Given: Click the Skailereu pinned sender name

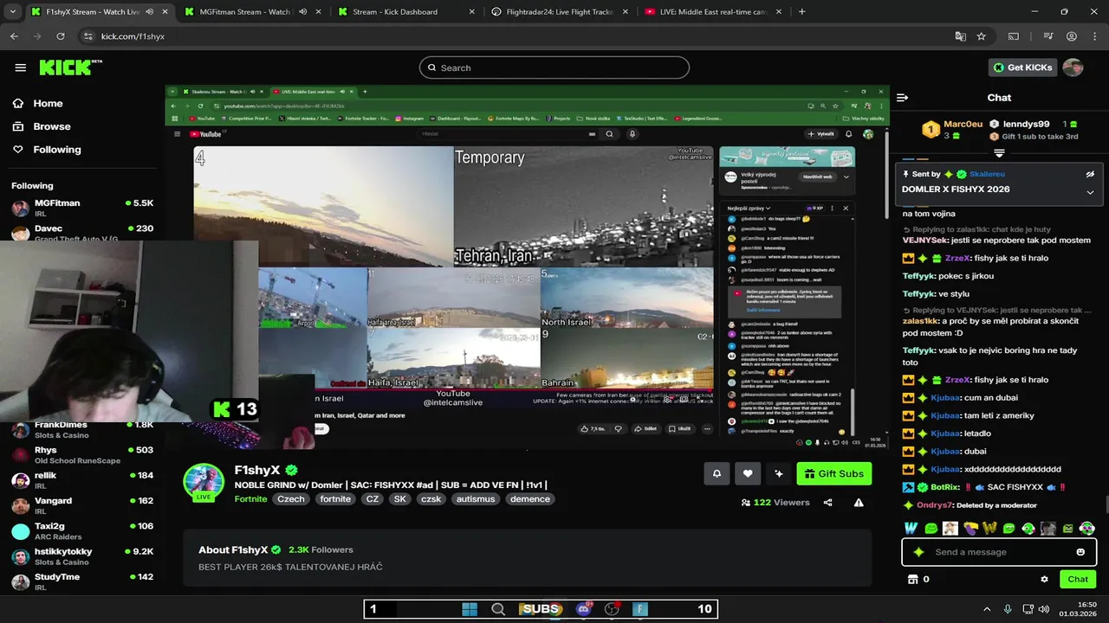Looking at the screenshot, I should click(x=987, y=174).
